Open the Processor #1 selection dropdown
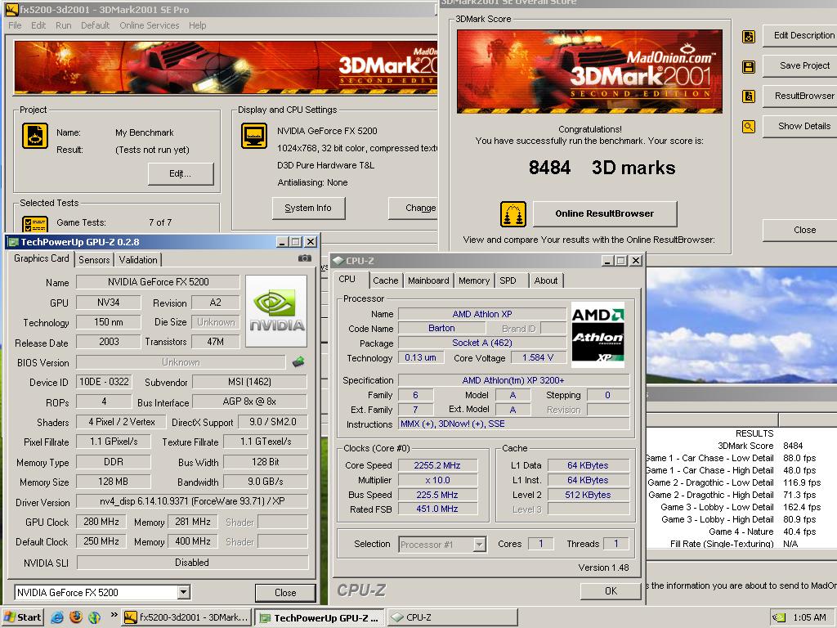The width and height of the screenshot is (837, 628). [x=479, y=545]
